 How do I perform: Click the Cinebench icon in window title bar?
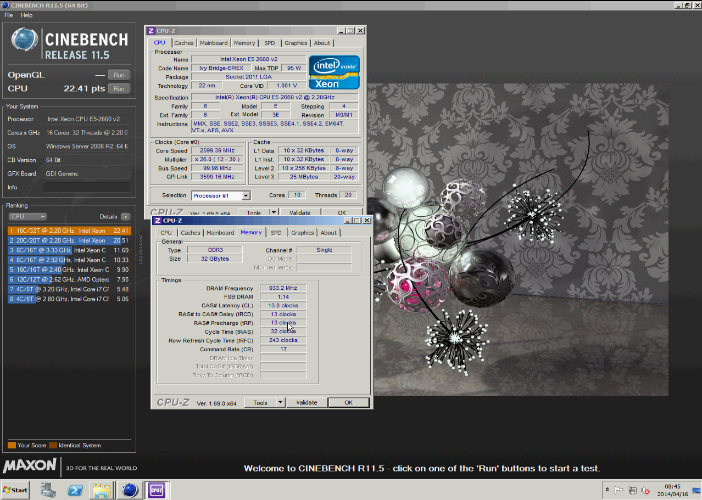pos(5,5)
